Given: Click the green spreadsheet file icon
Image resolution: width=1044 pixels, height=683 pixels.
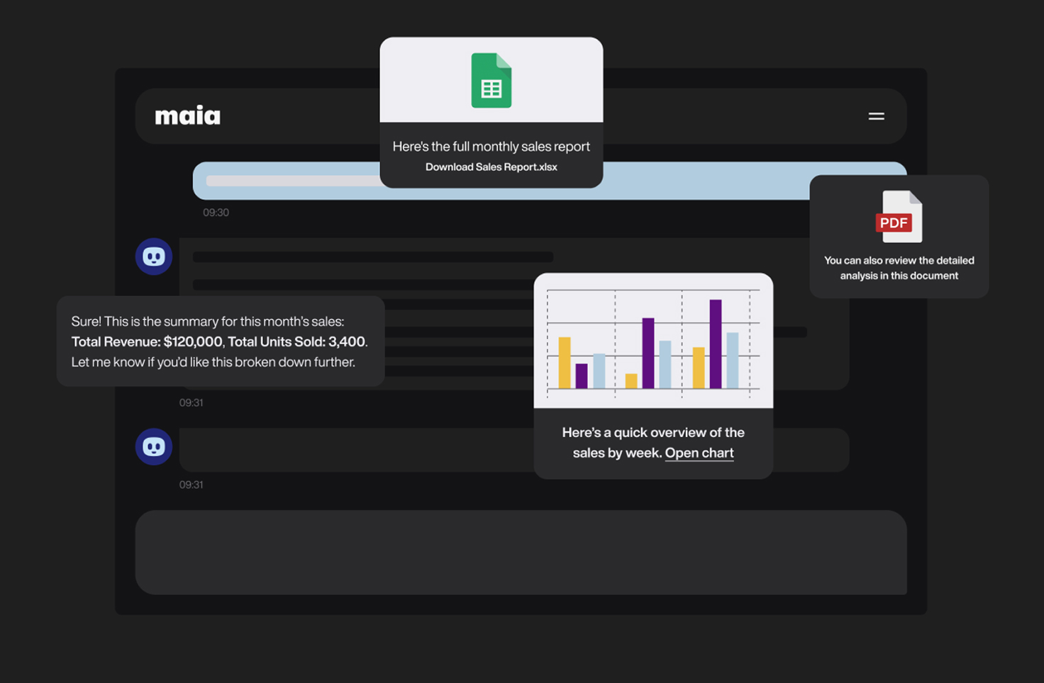Looking at the screenshot, I should [x=492, y=81].
